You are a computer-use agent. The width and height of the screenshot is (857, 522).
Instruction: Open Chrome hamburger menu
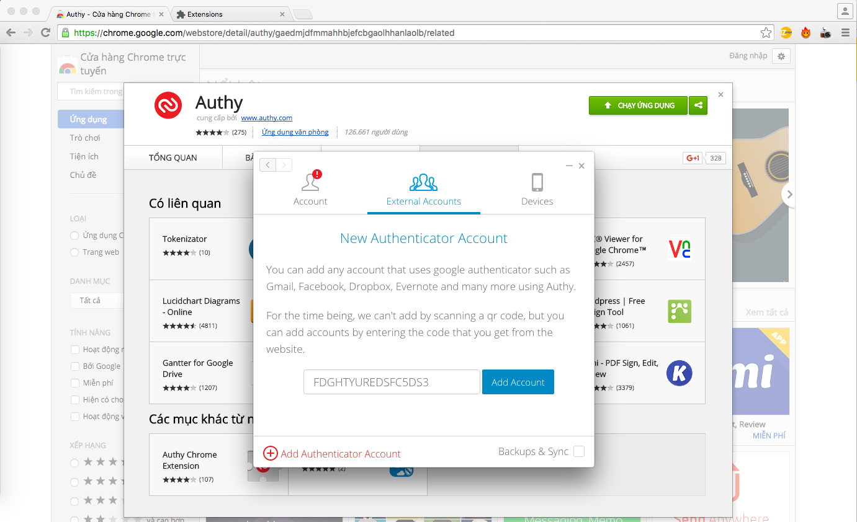pos(845,33)
